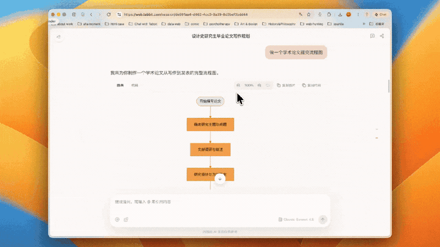440x247 pixels.
Task: Click the lightbulb icon in the browser toolbar
Action: pyautogui.click(x=367, y=15)
